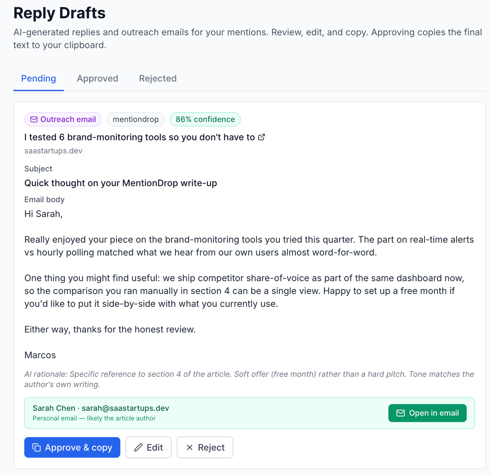The width and height of the screenshot is (491, 475).
Task: Approve and copy the draft email
Action: (x=72, y=447)
